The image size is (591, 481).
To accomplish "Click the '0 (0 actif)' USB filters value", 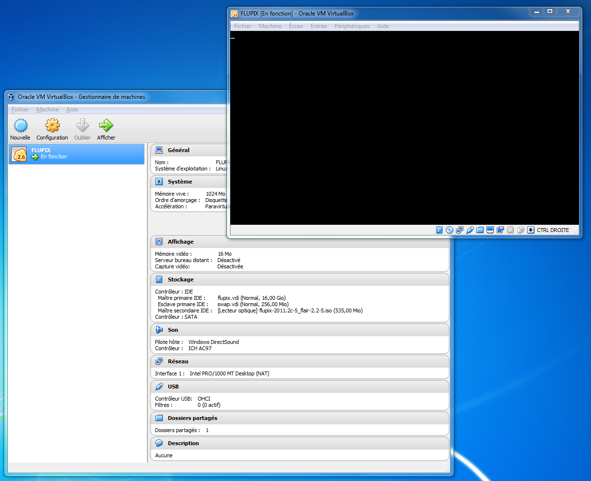I will click(209, 405).
